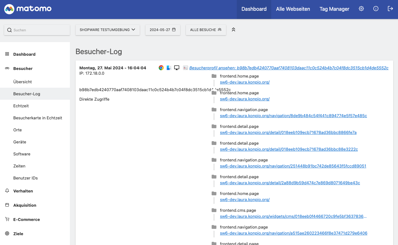Click the Besucher-Log page heading
398x245 pixels.
click(x=99, y=52)
